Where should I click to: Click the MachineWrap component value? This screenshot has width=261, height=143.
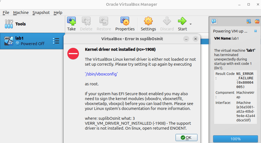(x=245, y=95)
